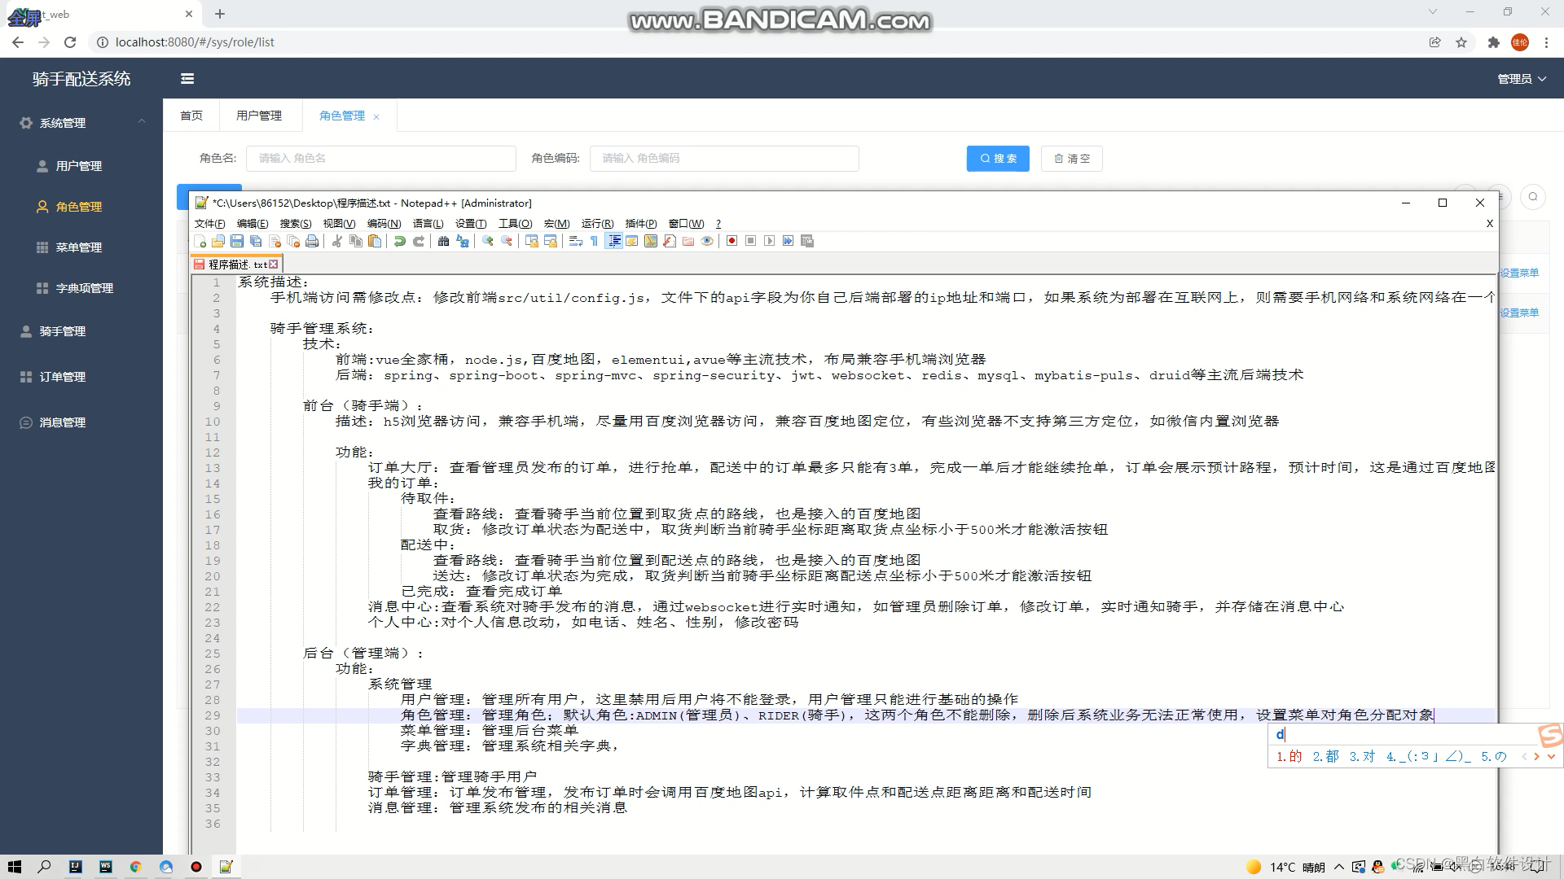This screenshot has height=879, width=1564.
Task: Click the blue 搜索 button
Action: pos(998,159)
